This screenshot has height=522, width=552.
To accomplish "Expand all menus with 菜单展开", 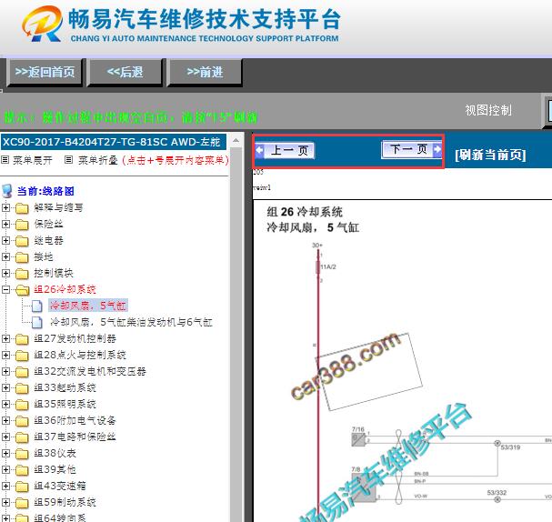I will click(33, 160).
